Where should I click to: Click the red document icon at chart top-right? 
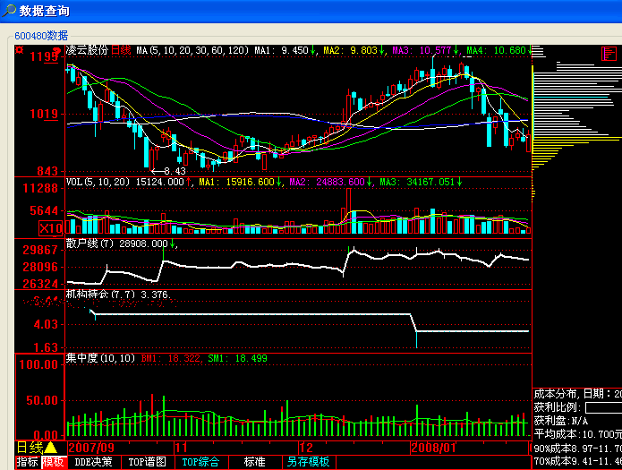coord(611,54)
